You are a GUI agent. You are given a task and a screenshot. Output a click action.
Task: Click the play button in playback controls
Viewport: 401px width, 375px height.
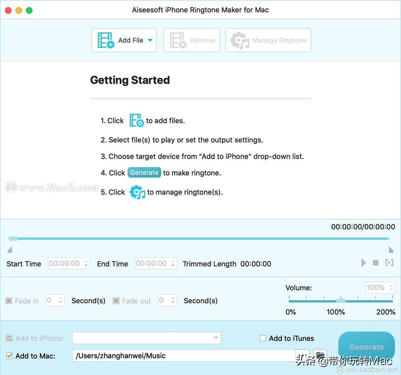(363, 263)
